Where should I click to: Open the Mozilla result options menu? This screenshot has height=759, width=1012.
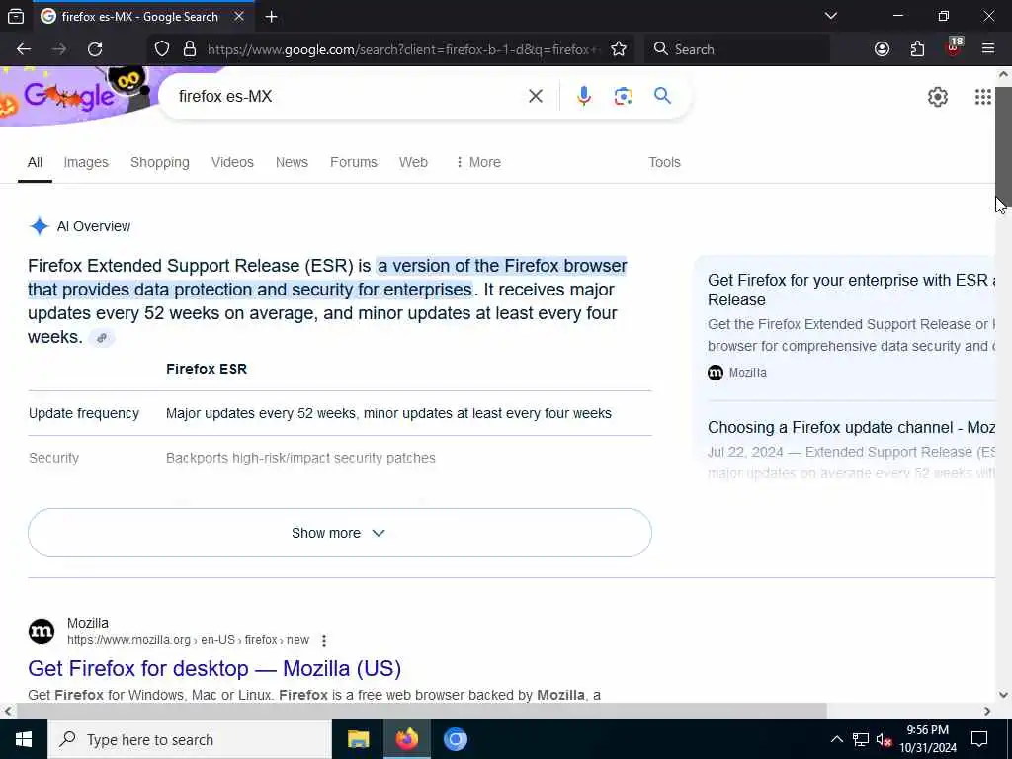click(324, 640)
